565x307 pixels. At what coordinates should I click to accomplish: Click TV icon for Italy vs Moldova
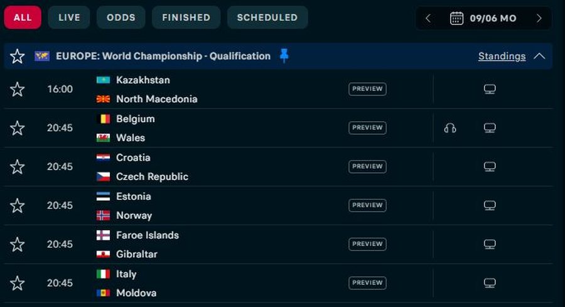(x=490, y=283)
